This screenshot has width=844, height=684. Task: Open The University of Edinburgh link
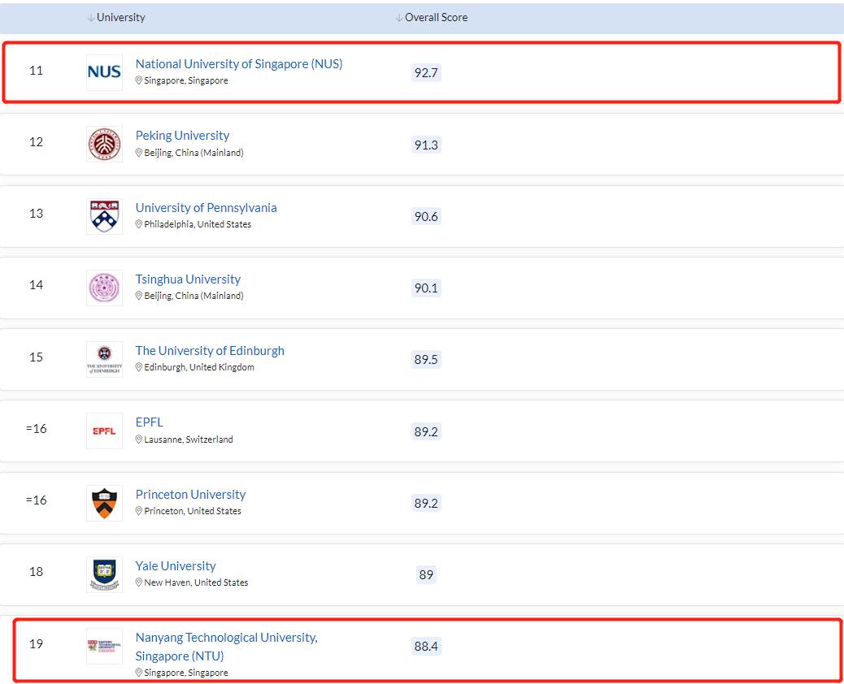coord(210,351)
